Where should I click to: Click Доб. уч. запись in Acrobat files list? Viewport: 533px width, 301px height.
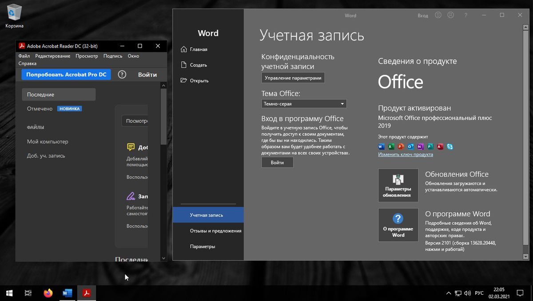tap(46, 156)
